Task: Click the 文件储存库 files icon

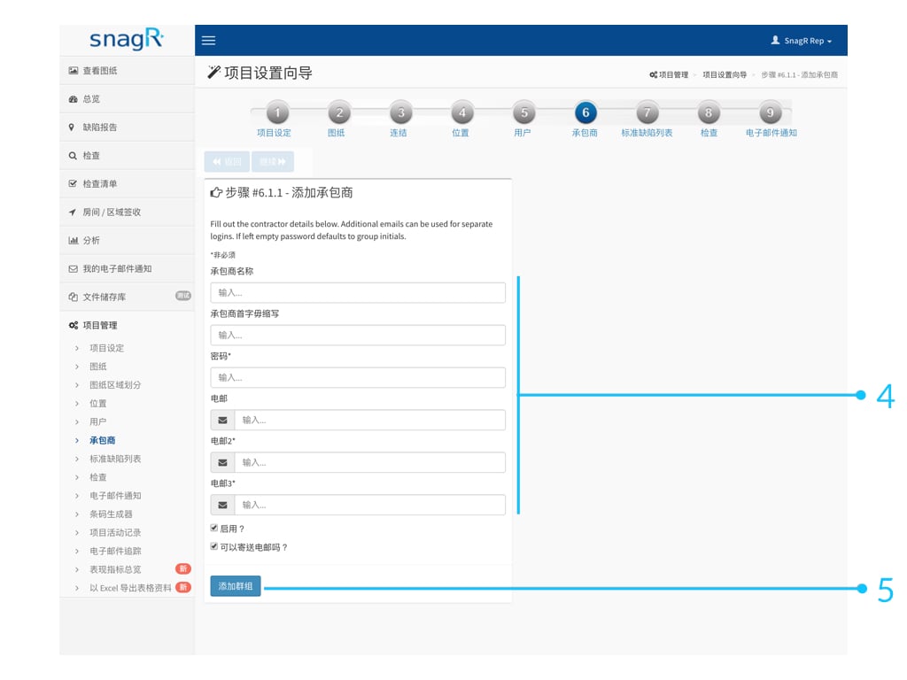Action: coord(73,297)
